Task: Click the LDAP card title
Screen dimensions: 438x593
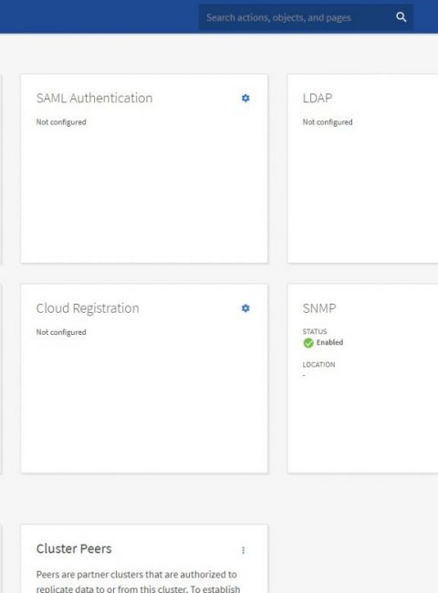Action: [318, 98]
